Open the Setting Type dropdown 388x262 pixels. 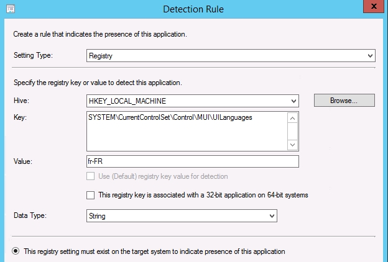pos(231,56)
